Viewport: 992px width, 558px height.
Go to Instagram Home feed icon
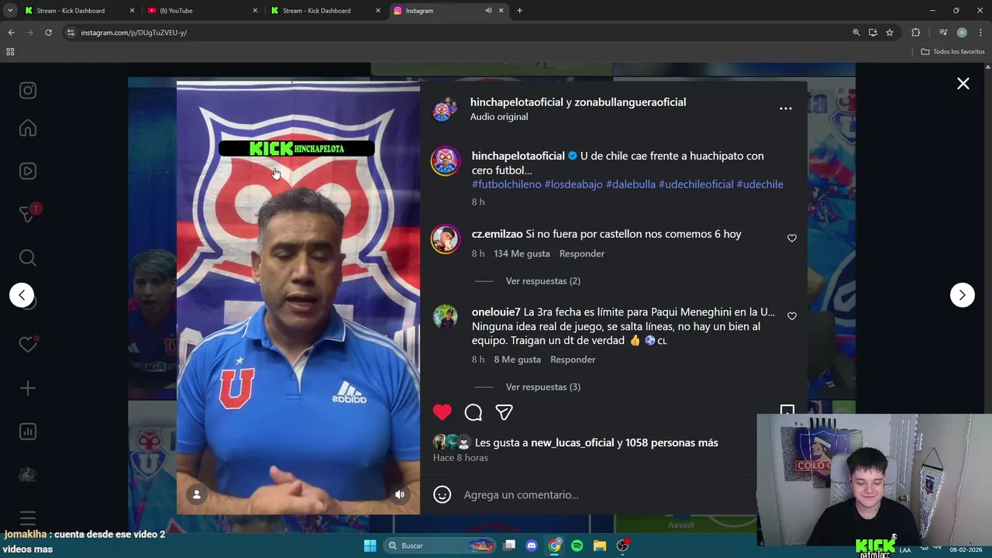pos(28,128)
